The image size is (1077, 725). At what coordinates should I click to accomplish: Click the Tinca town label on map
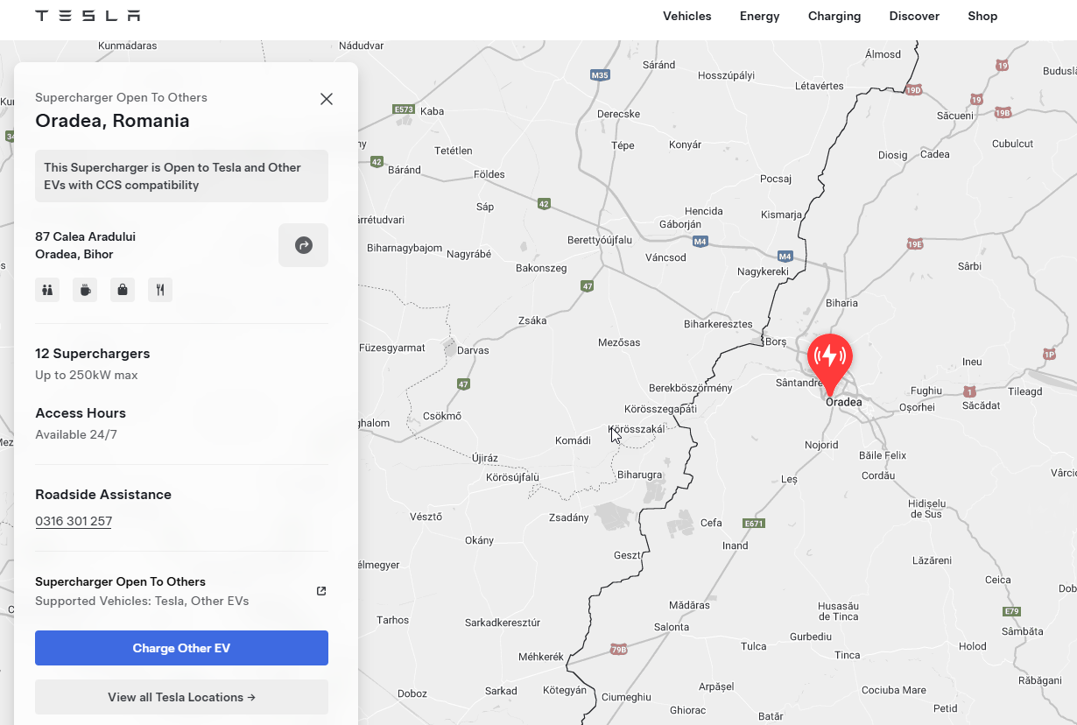tap(848, 655)
